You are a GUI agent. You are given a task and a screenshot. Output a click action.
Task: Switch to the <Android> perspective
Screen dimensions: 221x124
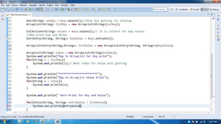pos(182,9)
